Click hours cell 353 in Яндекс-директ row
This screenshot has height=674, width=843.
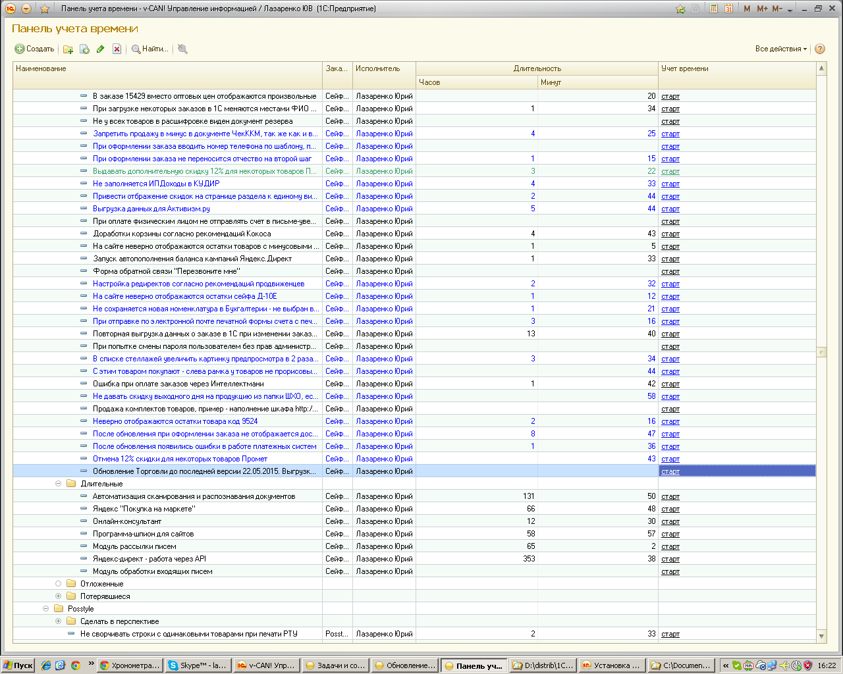[x=477, y=559]
